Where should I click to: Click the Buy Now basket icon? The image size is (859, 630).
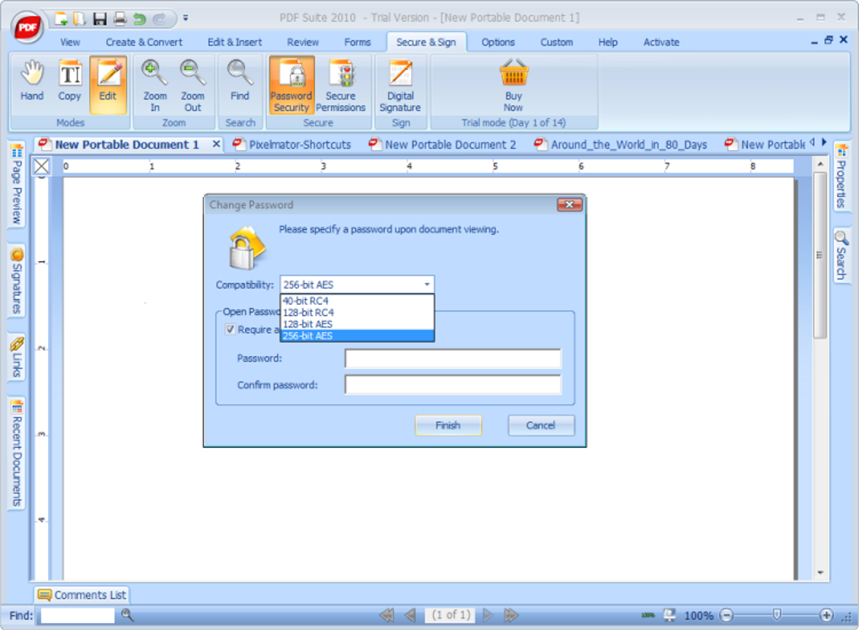click(x=514, y=73)
